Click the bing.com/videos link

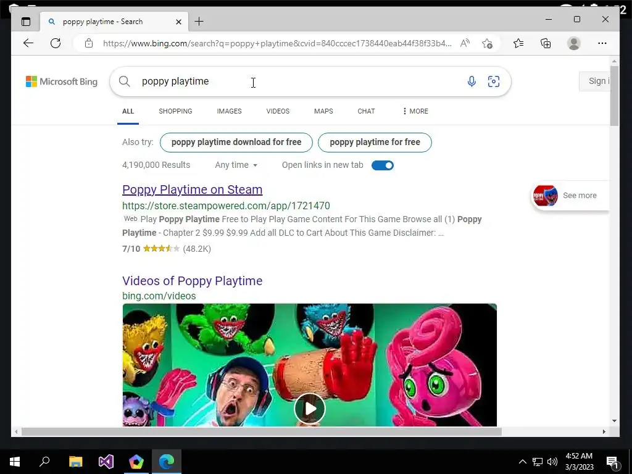[159, 296]
